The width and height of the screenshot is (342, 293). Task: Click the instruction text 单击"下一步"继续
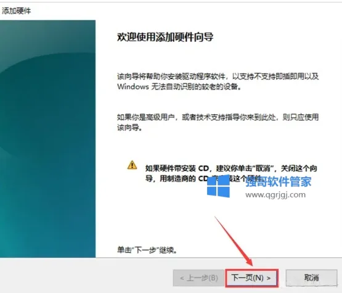pos(147,250)
